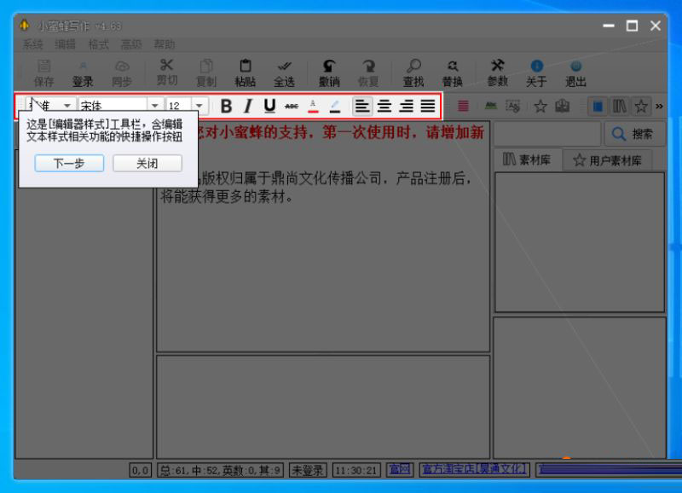682x493 pixels.
Task: Click the lower empty notes pane
Action: (323, 406)
